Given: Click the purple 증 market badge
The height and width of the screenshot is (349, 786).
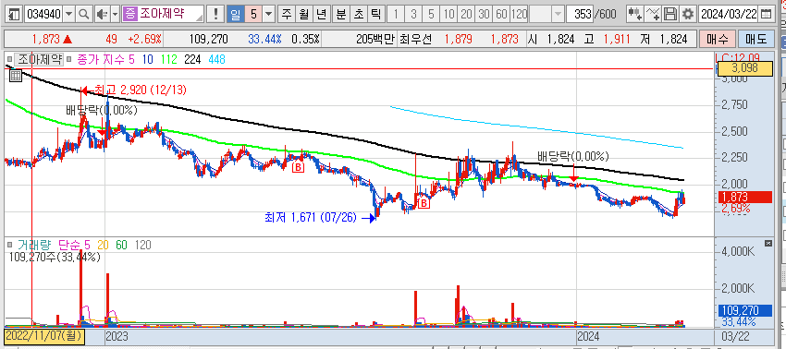Looking at the screenshot, I should (x=129, y=14).
